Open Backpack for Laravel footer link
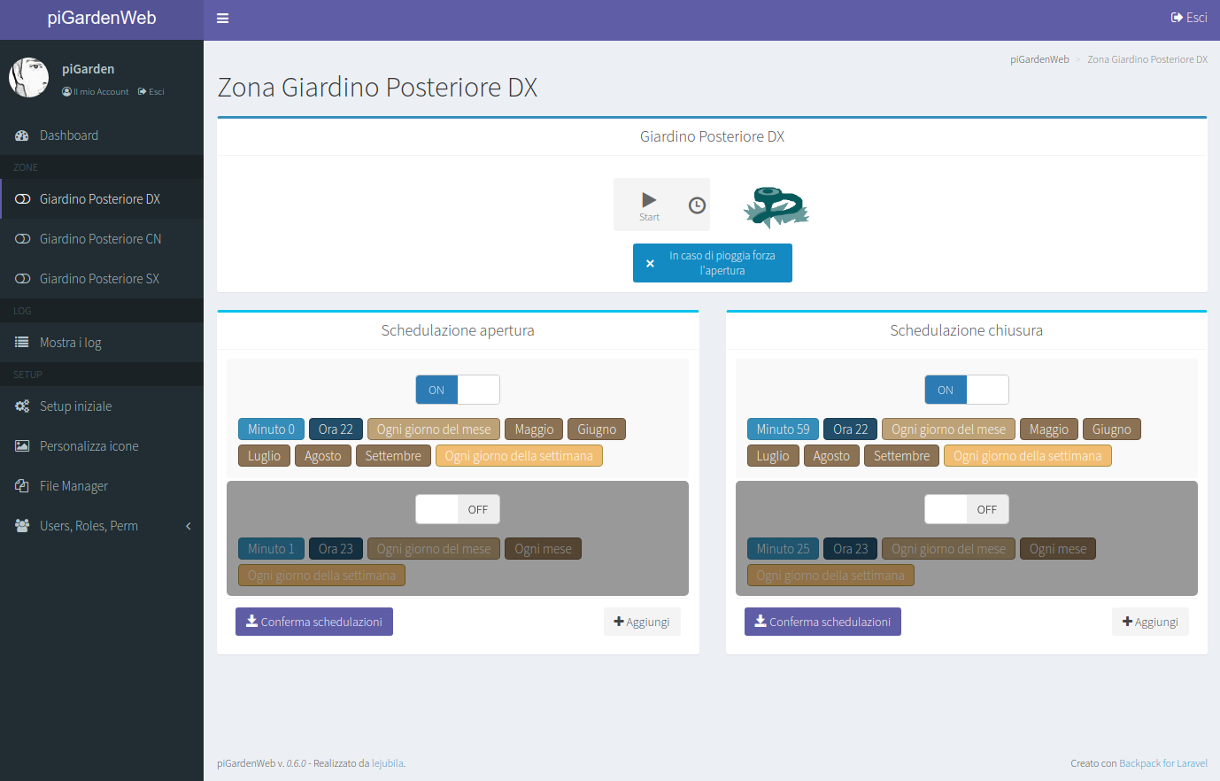This screenshot has height=781, width=1220. [1163, 763]
